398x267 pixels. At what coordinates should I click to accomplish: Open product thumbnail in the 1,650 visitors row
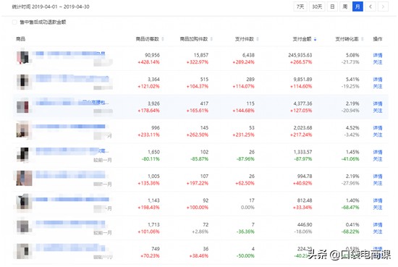click(x=24, y=155)
